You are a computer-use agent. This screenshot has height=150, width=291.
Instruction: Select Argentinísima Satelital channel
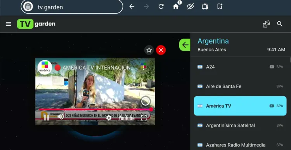(240, 126)
